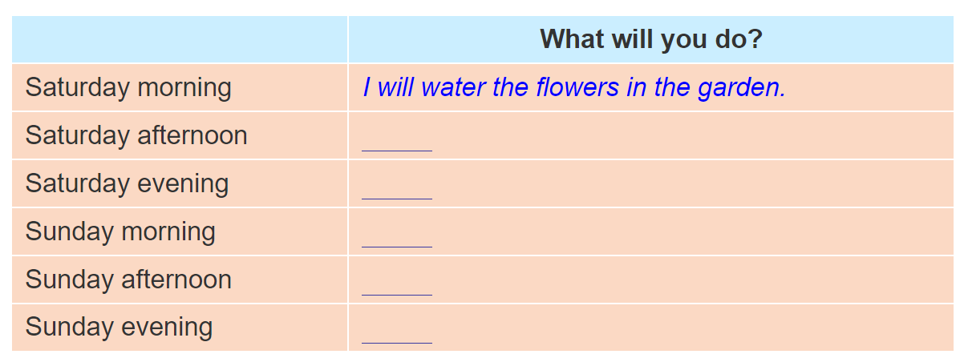This screenshot has width=964, height=358.
Task: Click the "Sunday afternoon" row label
Action: (x=128, y=280)
